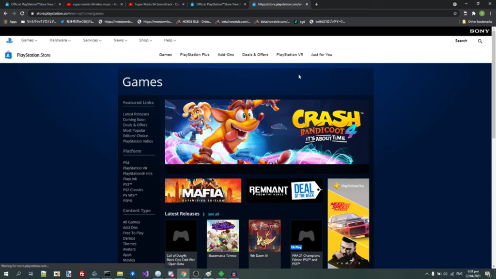Open the Call of Duty Black Ops Cold War tile
Image resolution: width=496 pixels, height=279 pixels.
click(181, 244)
